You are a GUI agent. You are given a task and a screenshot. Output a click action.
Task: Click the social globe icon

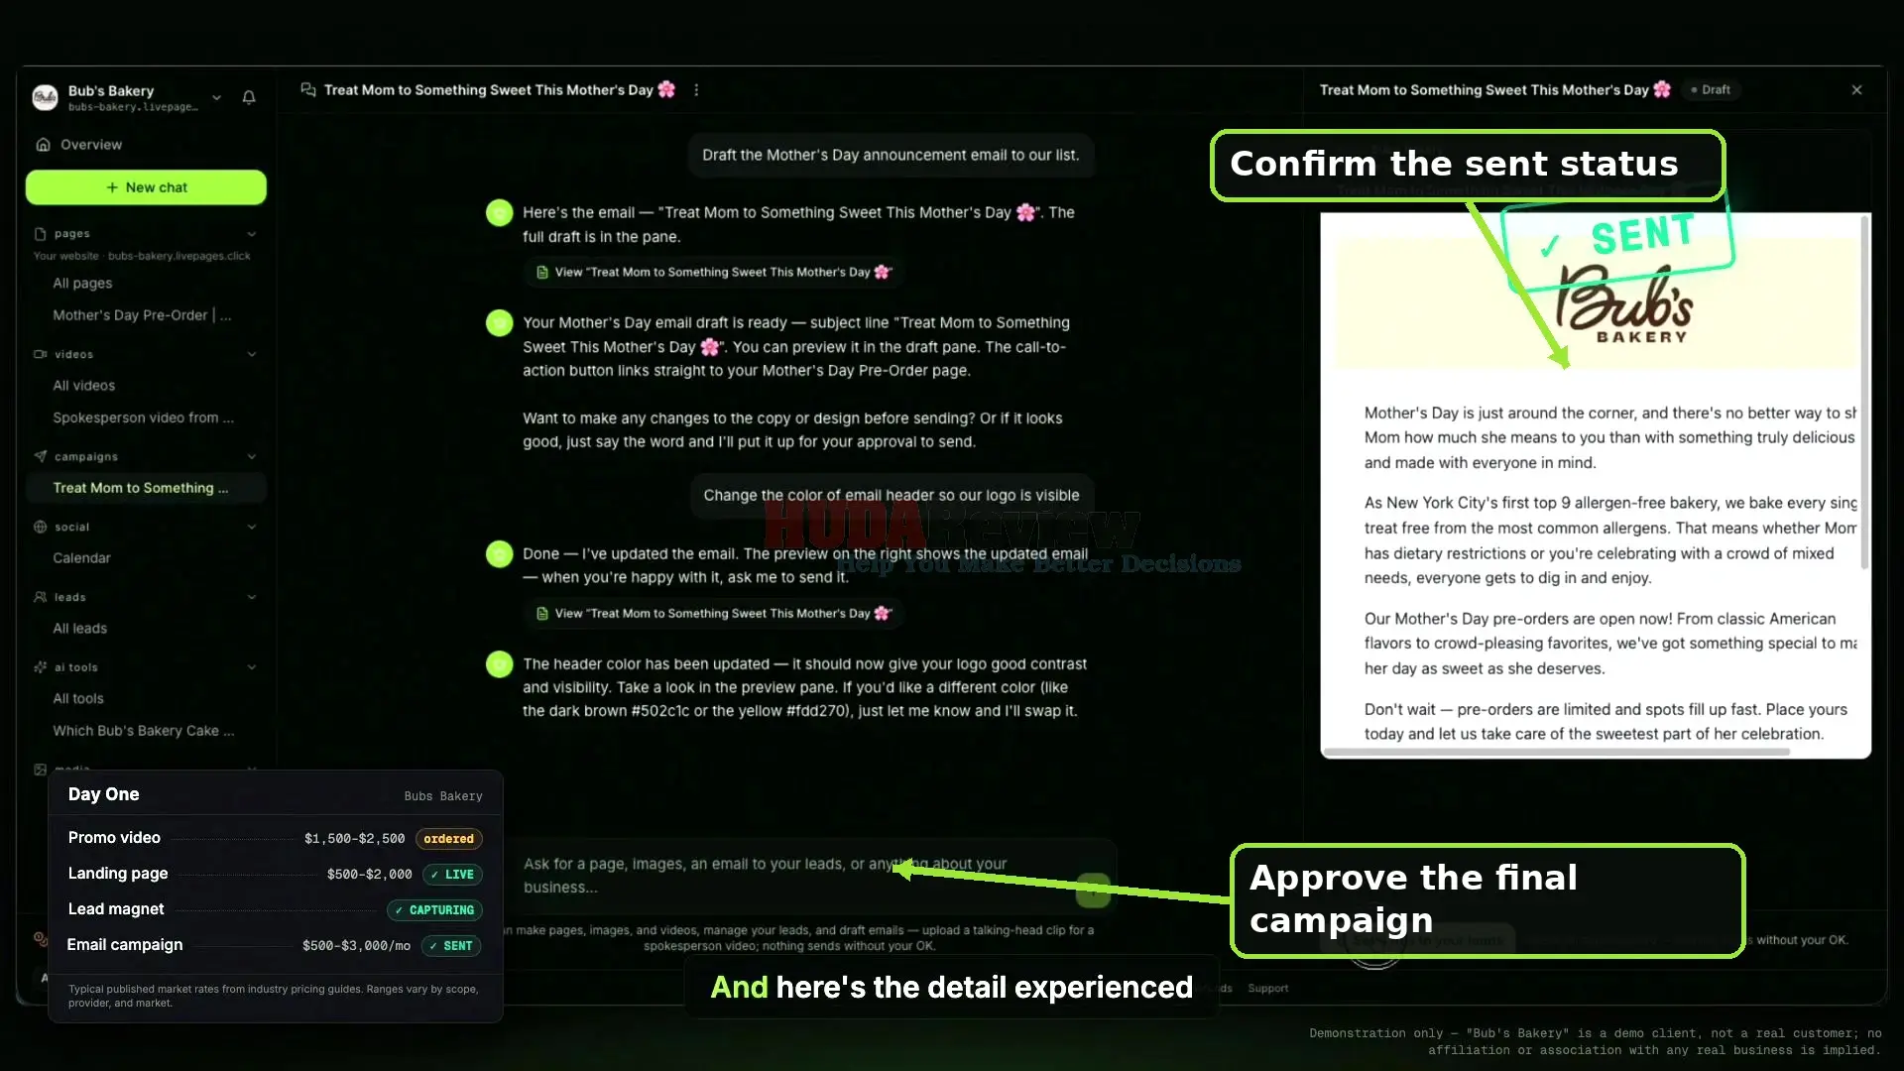point(41,527)
